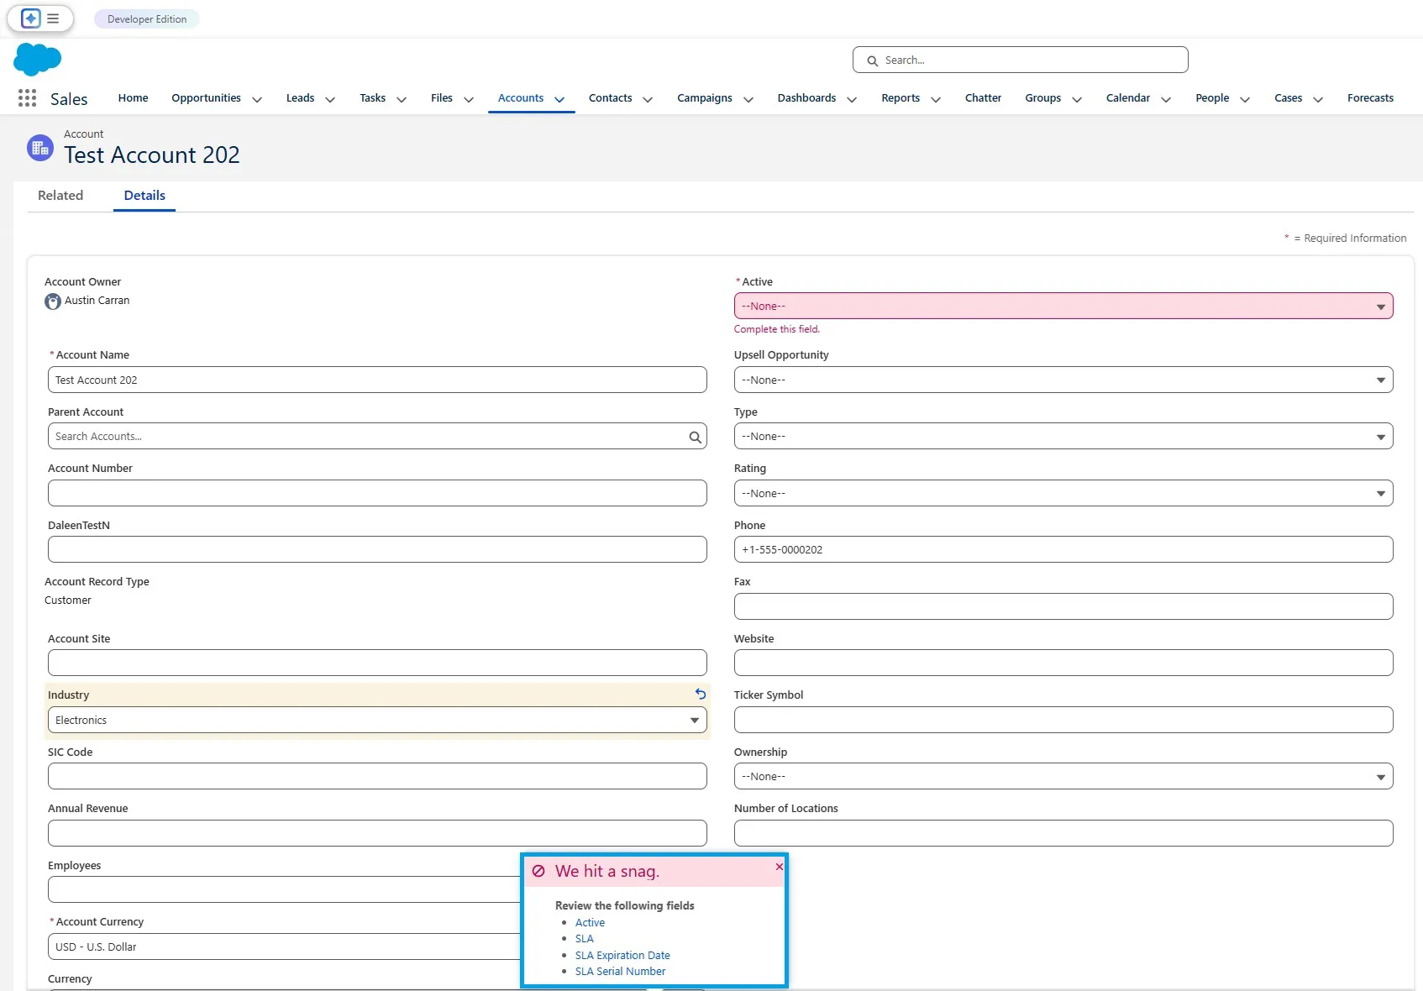
Task: Open the Ownership picklist
Action: 1063,776
